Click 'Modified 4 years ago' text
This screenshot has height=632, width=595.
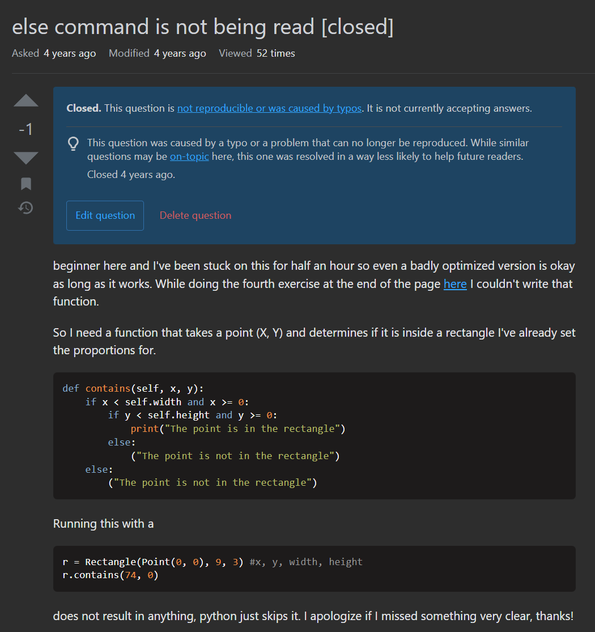158,53
